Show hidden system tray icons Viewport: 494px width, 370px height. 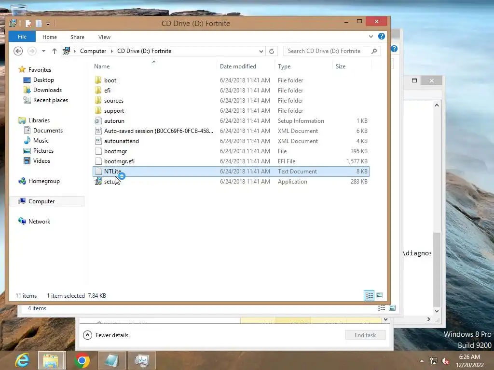tap(422, 361)
